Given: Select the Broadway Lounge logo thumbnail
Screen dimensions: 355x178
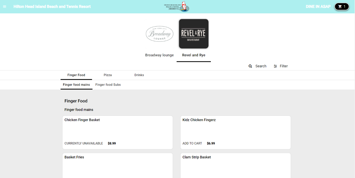Looking at the screenshot, I should pos(159,34).
